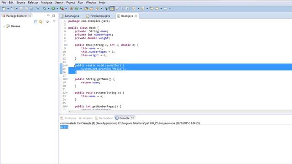Click the highlighted Hello console output
292x164 pixels.
pos(64,127)
